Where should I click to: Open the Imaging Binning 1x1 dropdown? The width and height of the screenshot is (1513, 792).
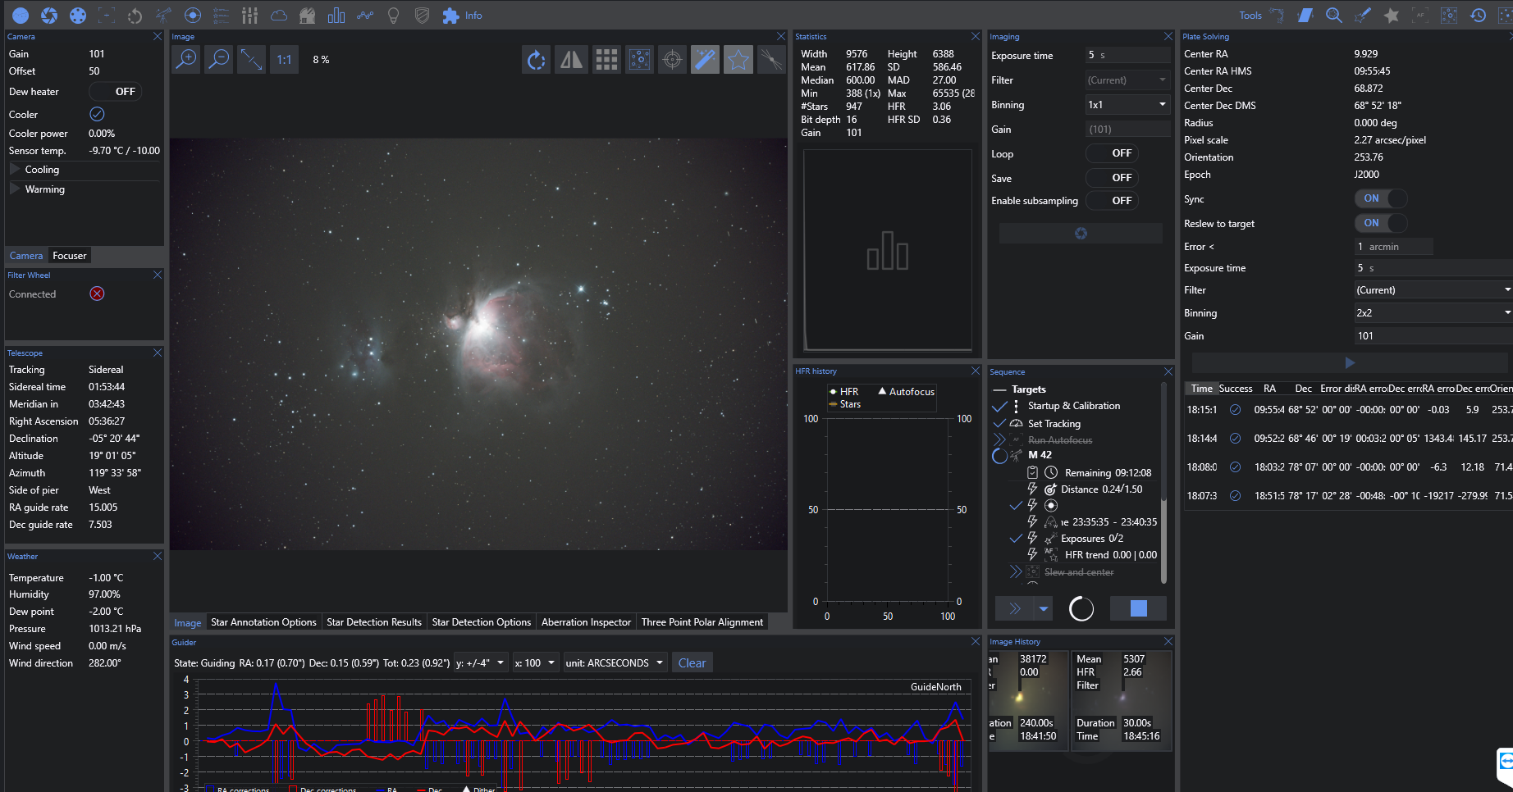tap(1127, 105)
